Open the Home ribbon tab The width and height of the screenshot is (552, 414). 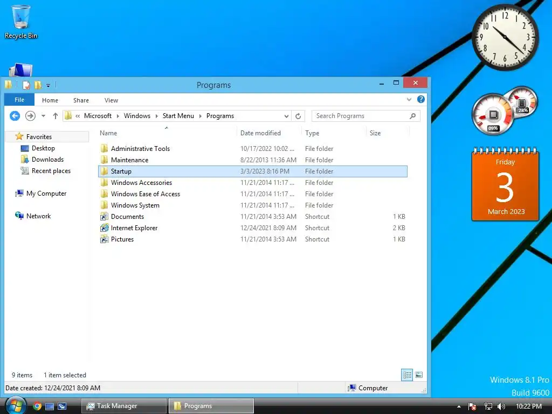click(50, 100)
